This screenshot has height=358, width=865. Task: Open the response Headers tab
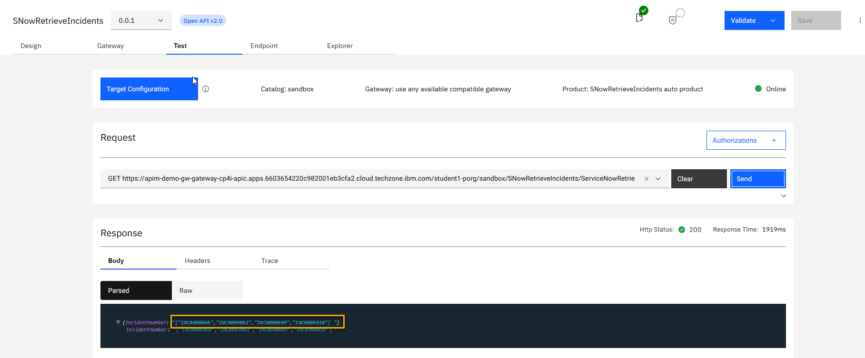tap(198, 261)
